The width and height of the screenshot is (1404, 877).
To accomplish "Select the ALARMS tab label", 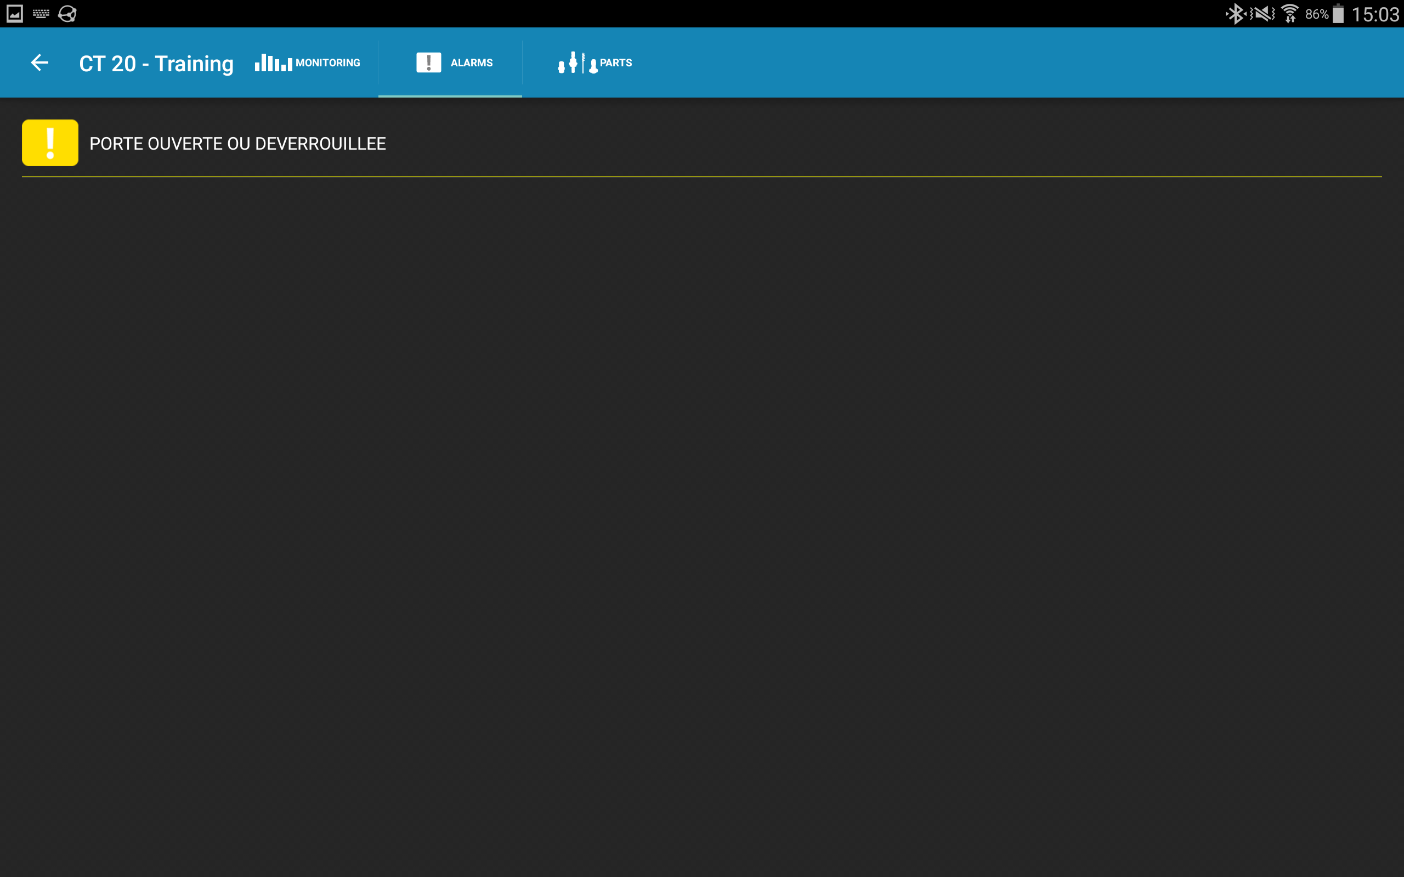I will [471, 62].
